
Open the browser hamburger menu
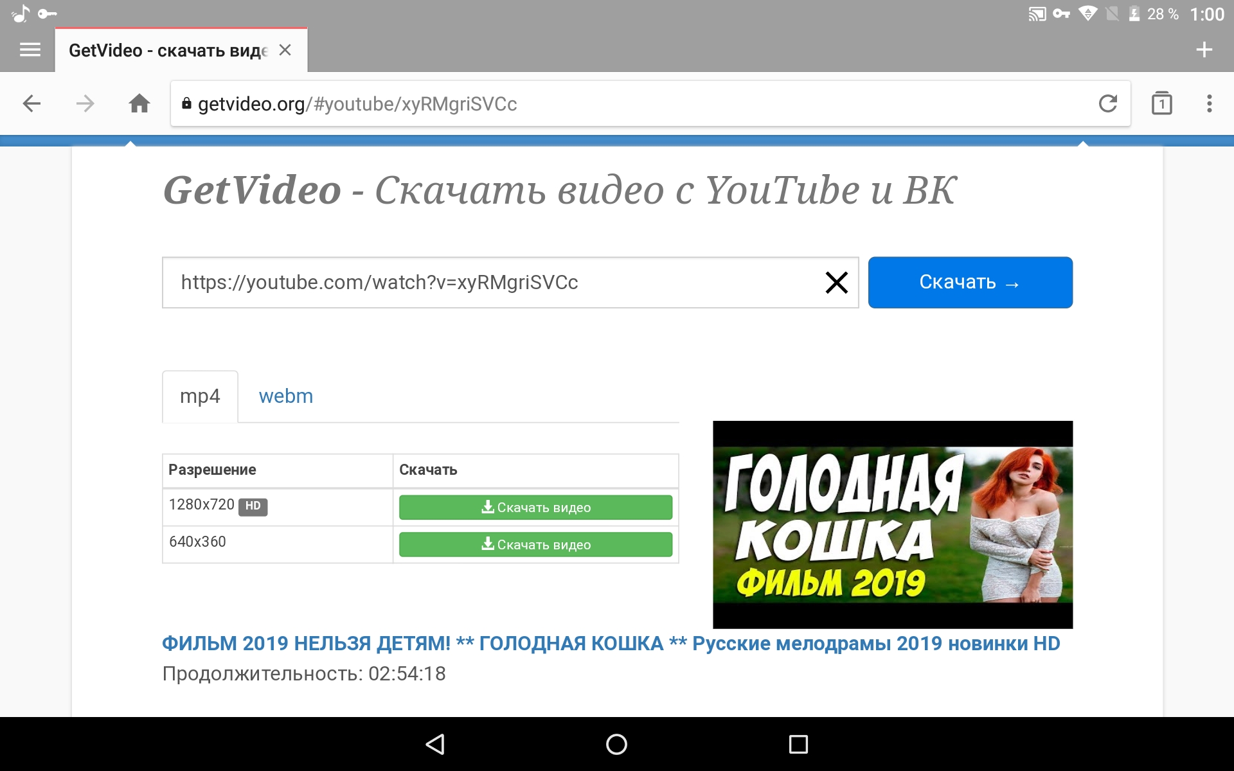tap(30, 49)
